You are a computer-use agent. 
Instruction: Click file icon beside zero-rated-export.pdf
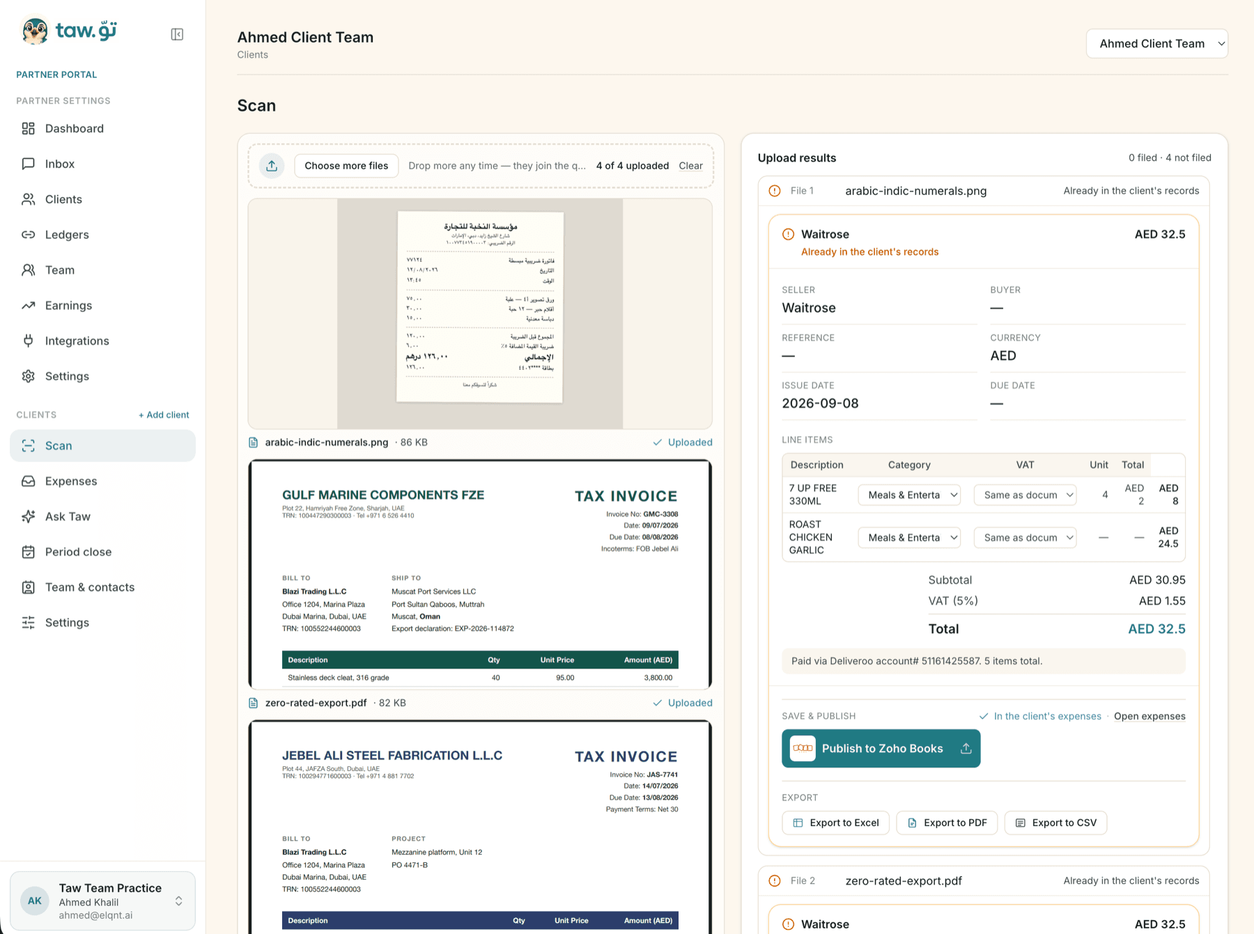pos(254,703)
